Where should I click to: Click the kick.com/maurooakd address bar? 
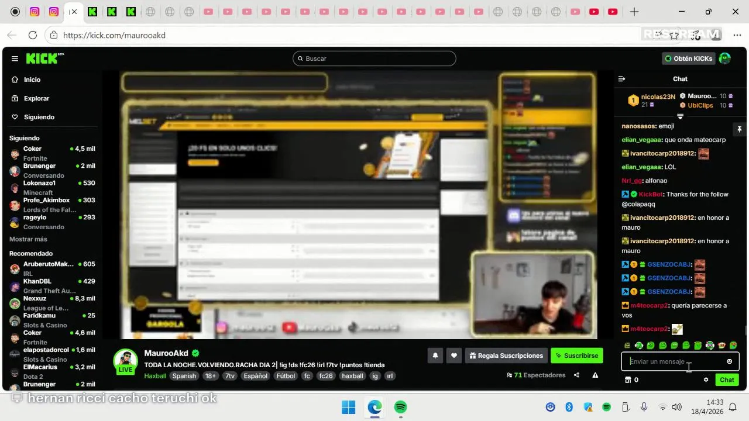[114, 35]
